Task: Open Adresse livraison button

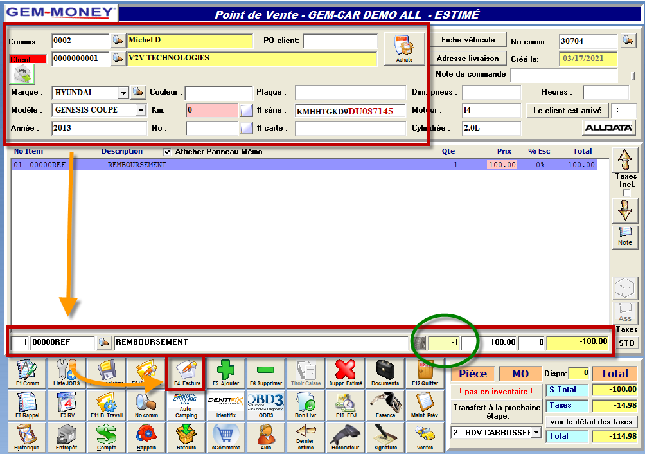Action: click(468, 59)
